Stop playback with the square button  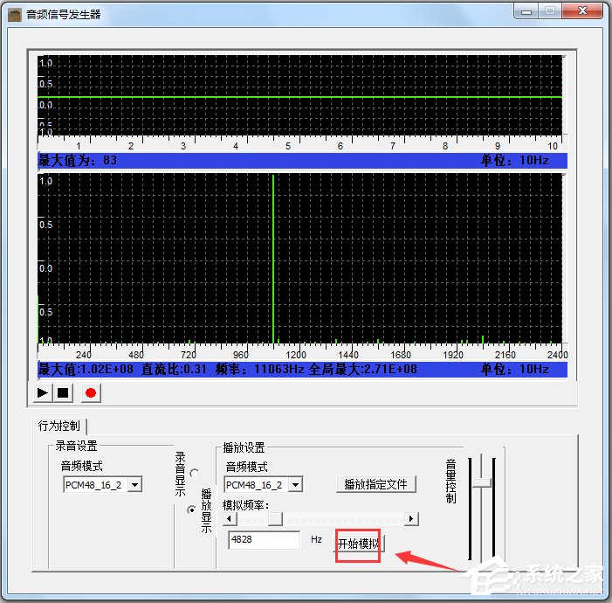tap(63, 392)
